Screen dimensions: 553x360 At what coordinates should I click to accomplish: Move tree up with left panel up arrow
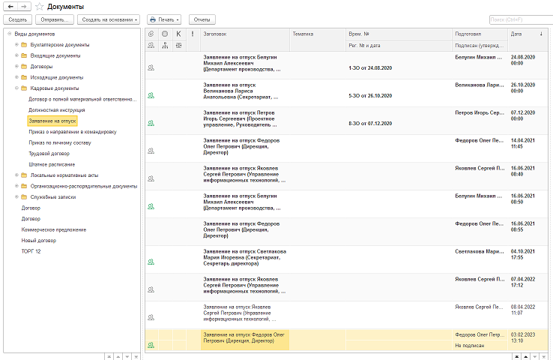[118, 357]
